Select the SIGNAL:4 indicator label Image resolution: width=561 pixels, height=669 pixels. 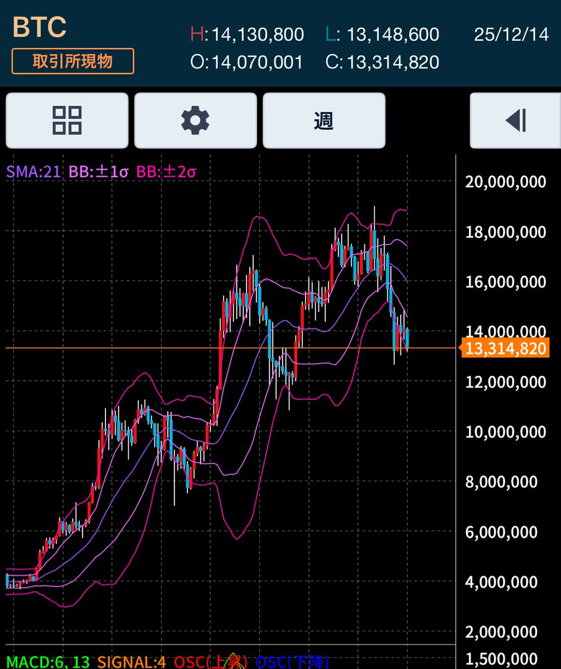pyautogui.click(x=131, y=662)
